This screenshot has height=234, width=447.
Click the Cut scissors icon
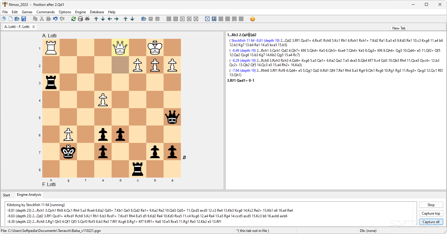42,19
